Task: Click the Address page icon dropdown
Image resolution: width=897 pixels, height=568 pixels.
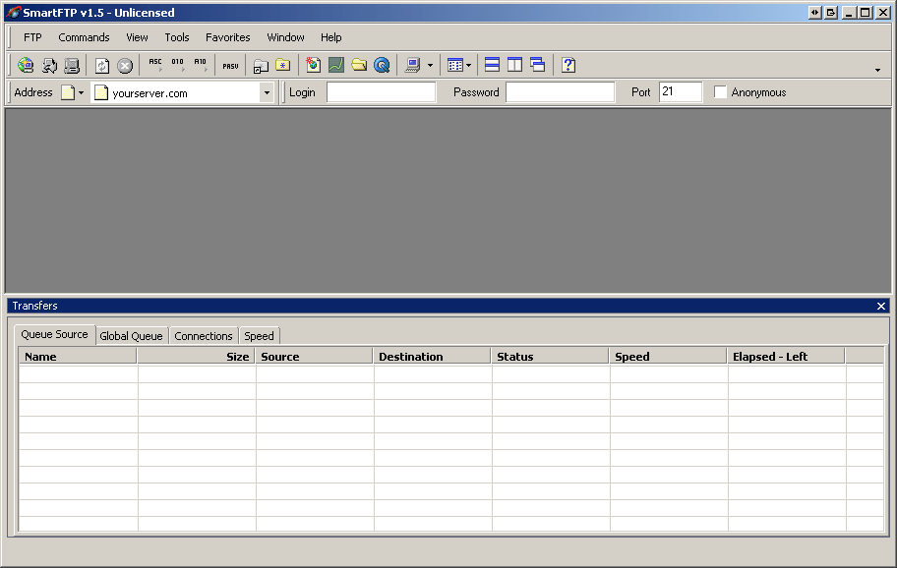Action: (73, 92)
